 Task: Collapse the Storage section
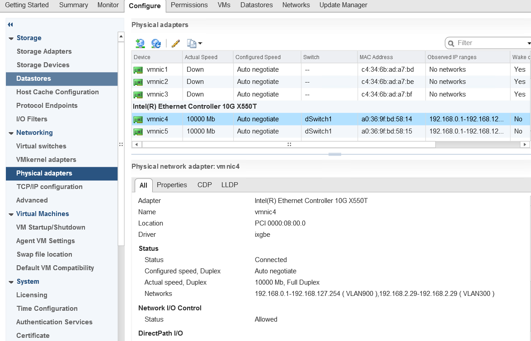pos(11,38)
